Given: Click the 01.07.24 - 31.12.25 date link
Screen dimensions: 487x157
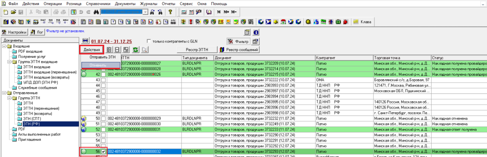Looking at the screenshot, I should [111, 41].
